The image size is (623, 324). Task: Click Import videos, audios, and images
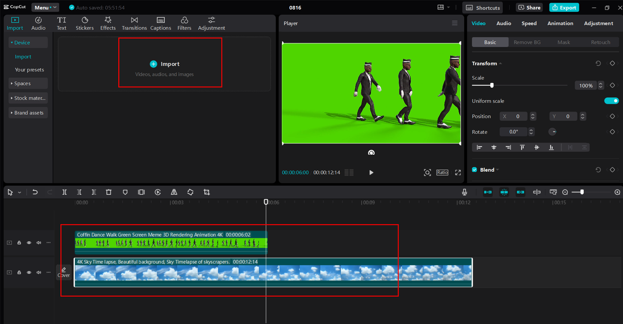(165, 64)
